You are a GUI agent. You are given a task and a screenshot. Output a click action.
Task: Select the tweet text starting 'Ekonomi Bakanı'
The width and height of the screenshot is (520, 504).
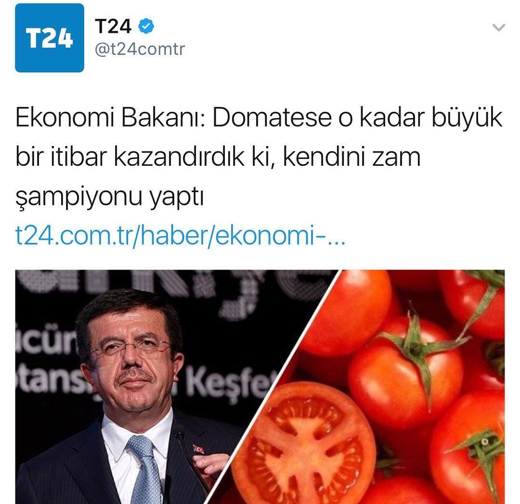click(x=259, y=157)
